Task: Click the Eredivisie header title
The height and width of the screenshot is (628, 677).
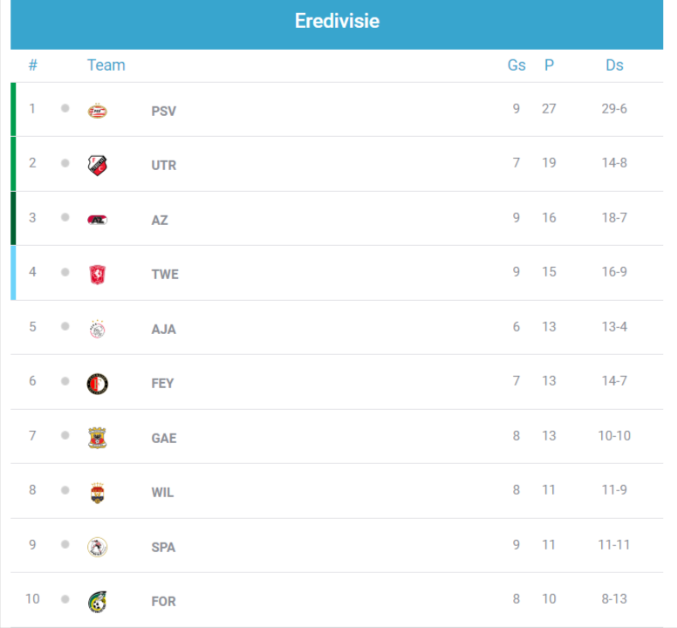Action: click(337, 21)
